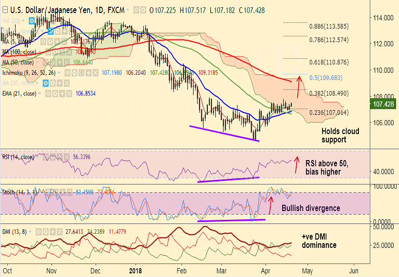Toggle visibility of the USD/JPY main series
Screen dimensions: 399x277
coord(137,10)
